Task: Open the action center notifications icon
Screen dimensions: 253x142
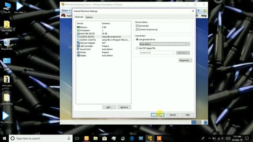Action: 247,138
